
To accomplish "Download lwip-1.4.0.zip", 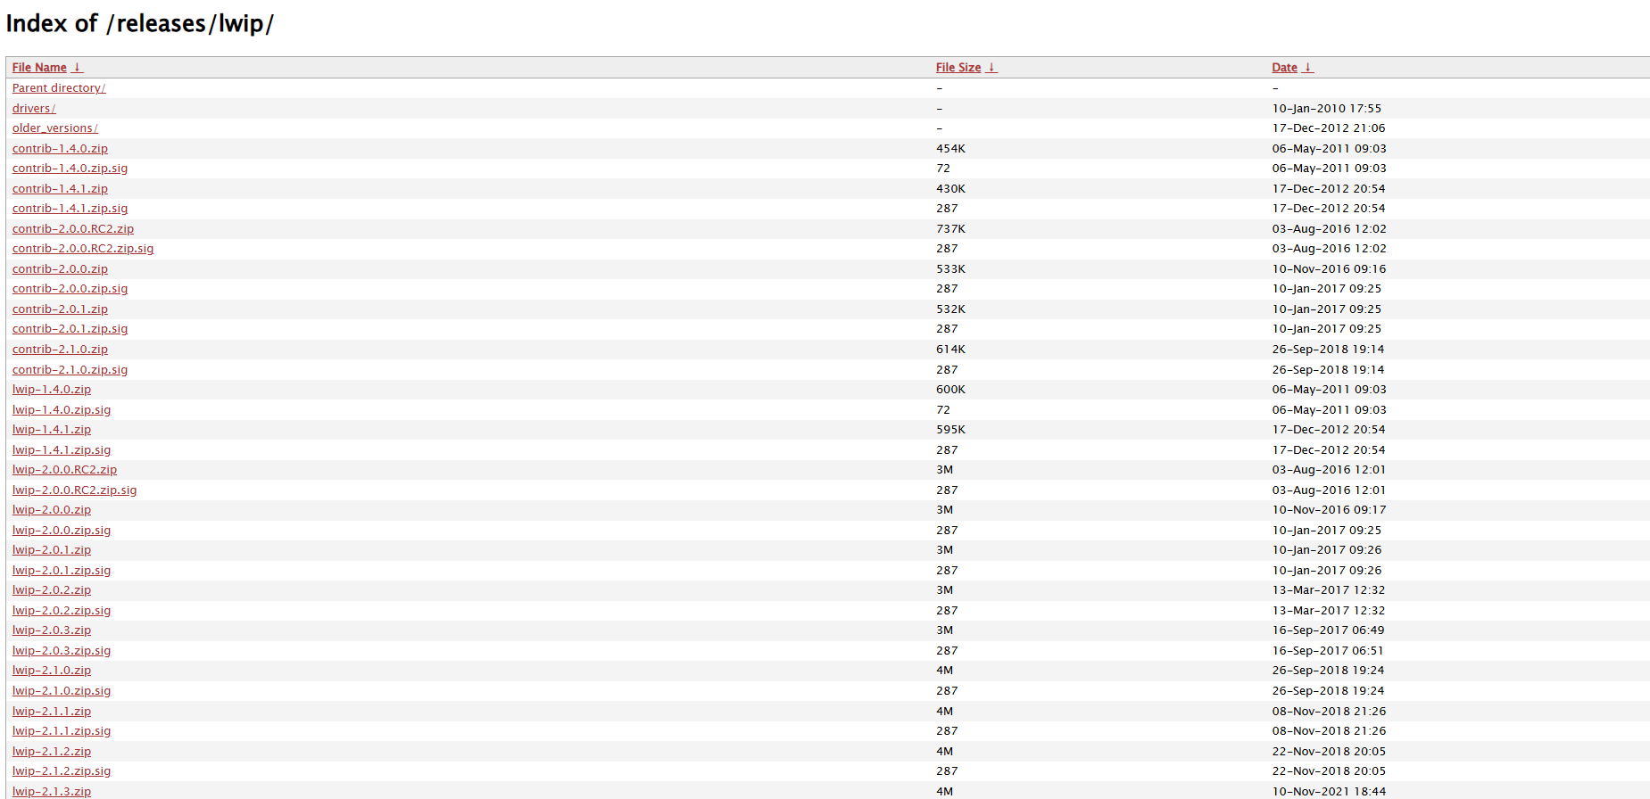I will [x=52, y=390].
